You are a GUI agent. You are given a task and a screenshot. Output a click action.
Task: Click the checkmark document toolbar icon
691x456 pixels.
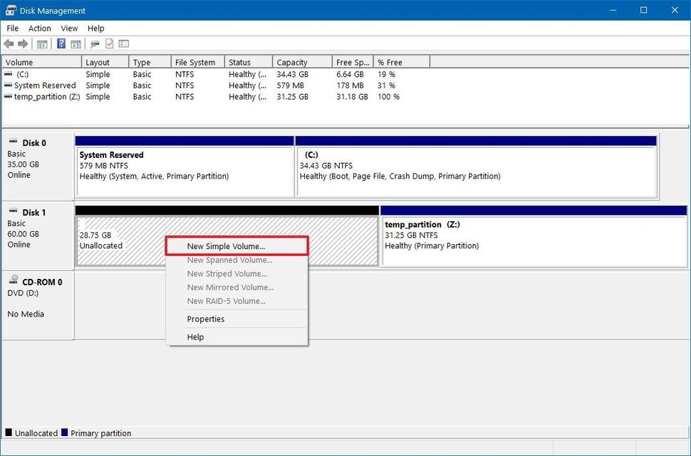(x=108, y=43)
